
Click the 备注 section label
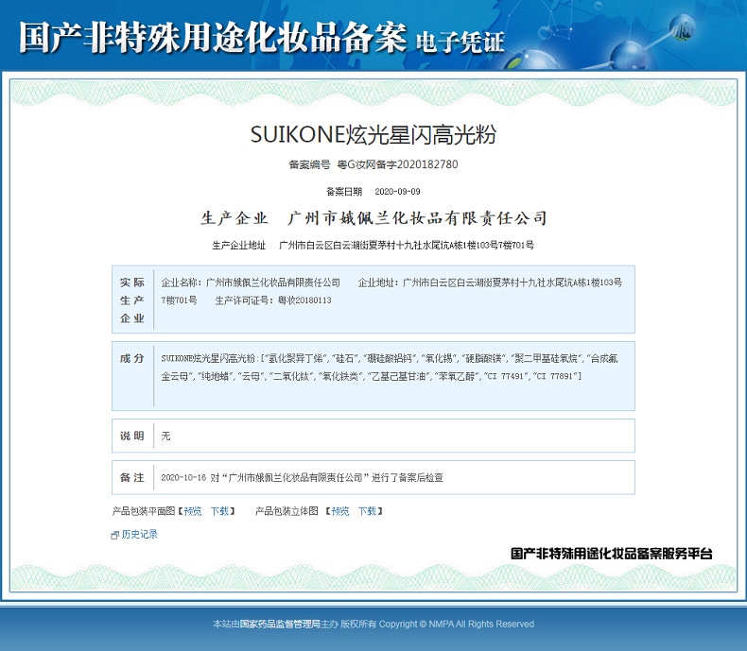132,477
